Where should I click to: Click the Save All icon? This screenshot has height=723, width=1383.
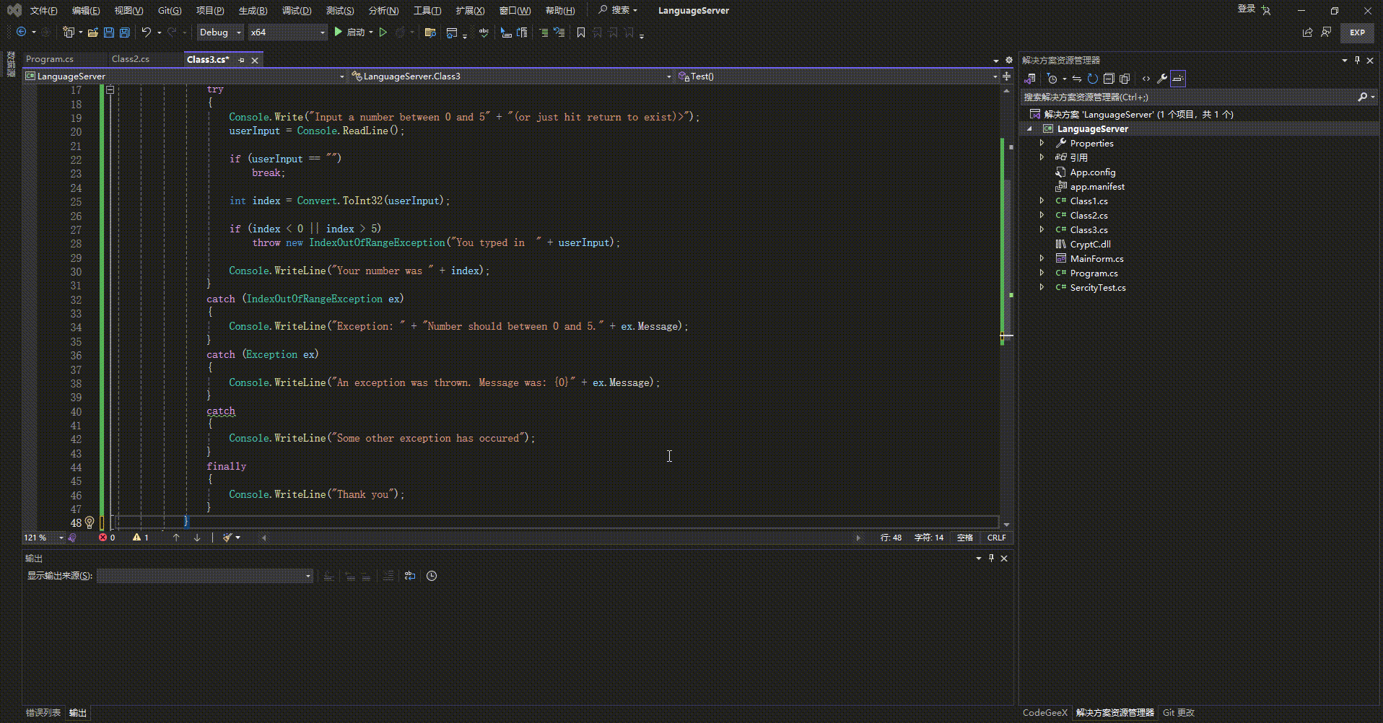[124, 32]
